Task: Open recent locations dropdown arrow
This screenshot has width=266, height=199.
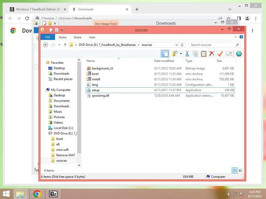Action: point(59,45)
